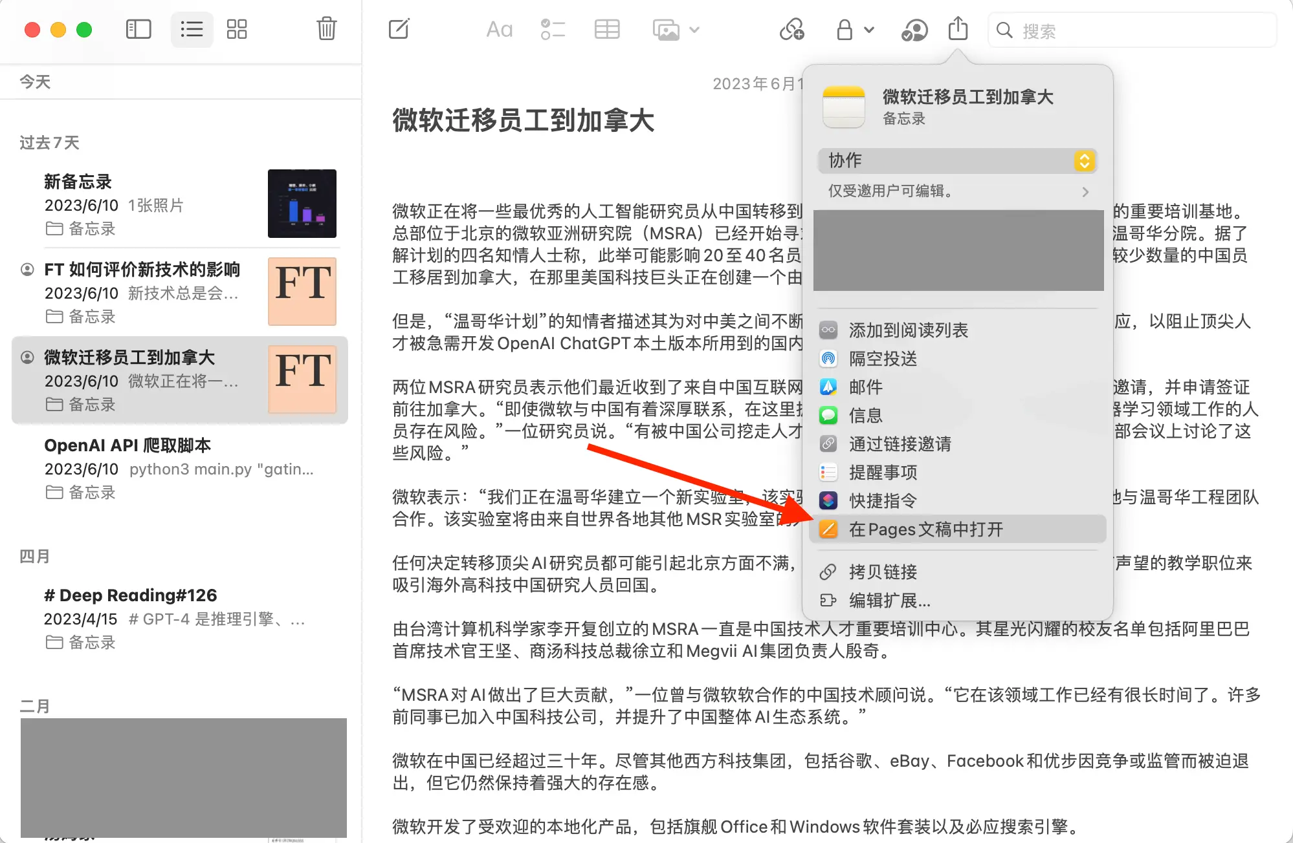The image size is (1293, 843).
Task: Open the lock note dropdown
Action: pos(854,30)
